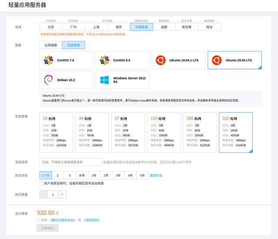This screenshot has height=239, width=278.
Task: Switch to 应用镜像 tab
Action: [x=51, y=45]
